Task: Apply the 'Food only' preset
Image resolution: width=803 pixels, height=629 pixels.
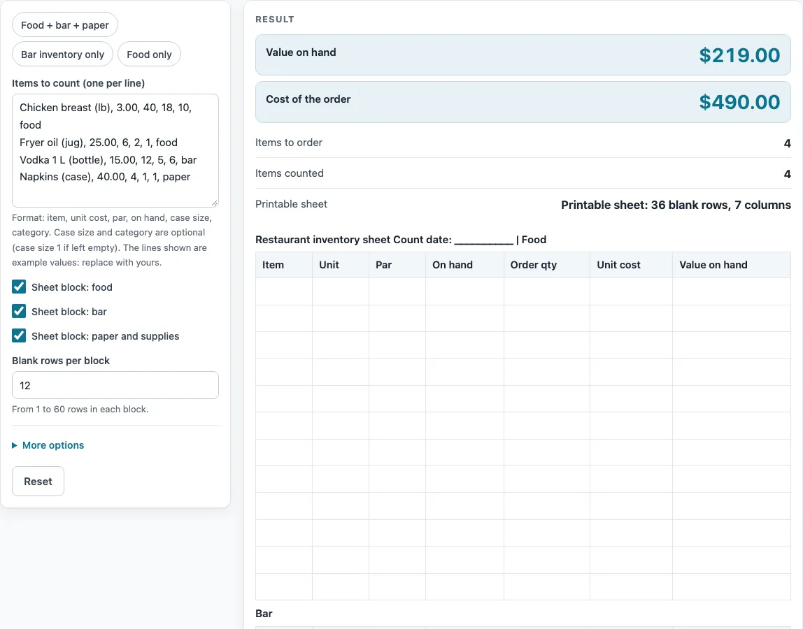Action: point(149,55)
